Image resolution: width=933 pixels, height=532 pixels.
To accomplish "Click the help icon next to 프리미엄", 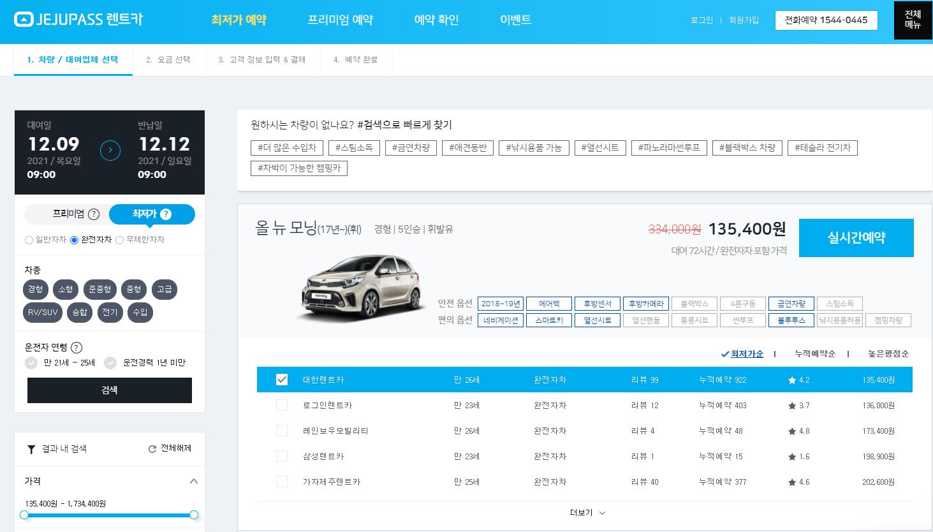I will [x=94, y=214].
